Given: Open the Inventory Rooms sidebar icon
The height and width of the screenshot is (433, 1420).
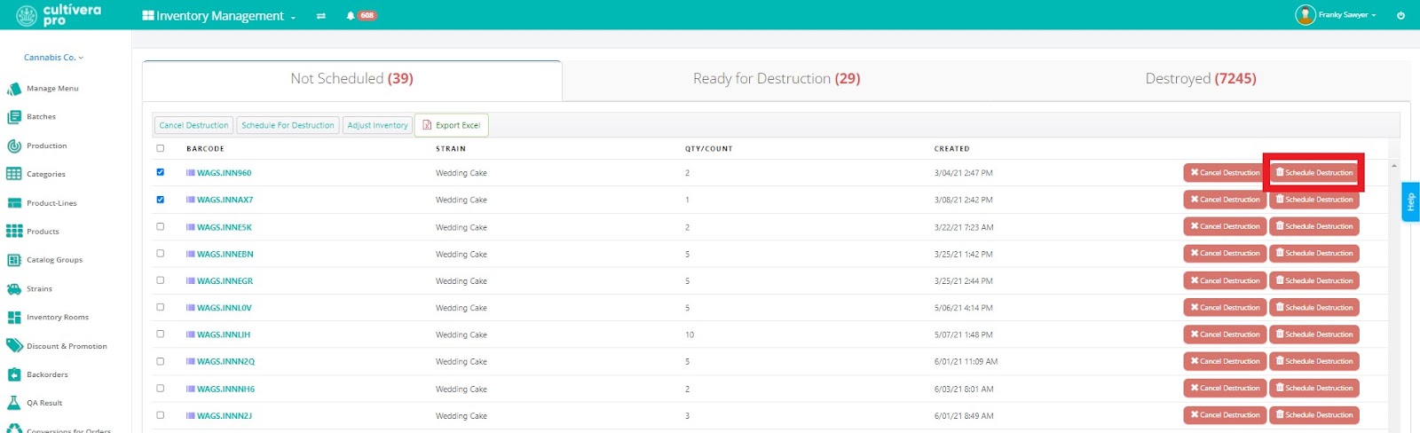Looking at the screenshot, I should 14,317.
